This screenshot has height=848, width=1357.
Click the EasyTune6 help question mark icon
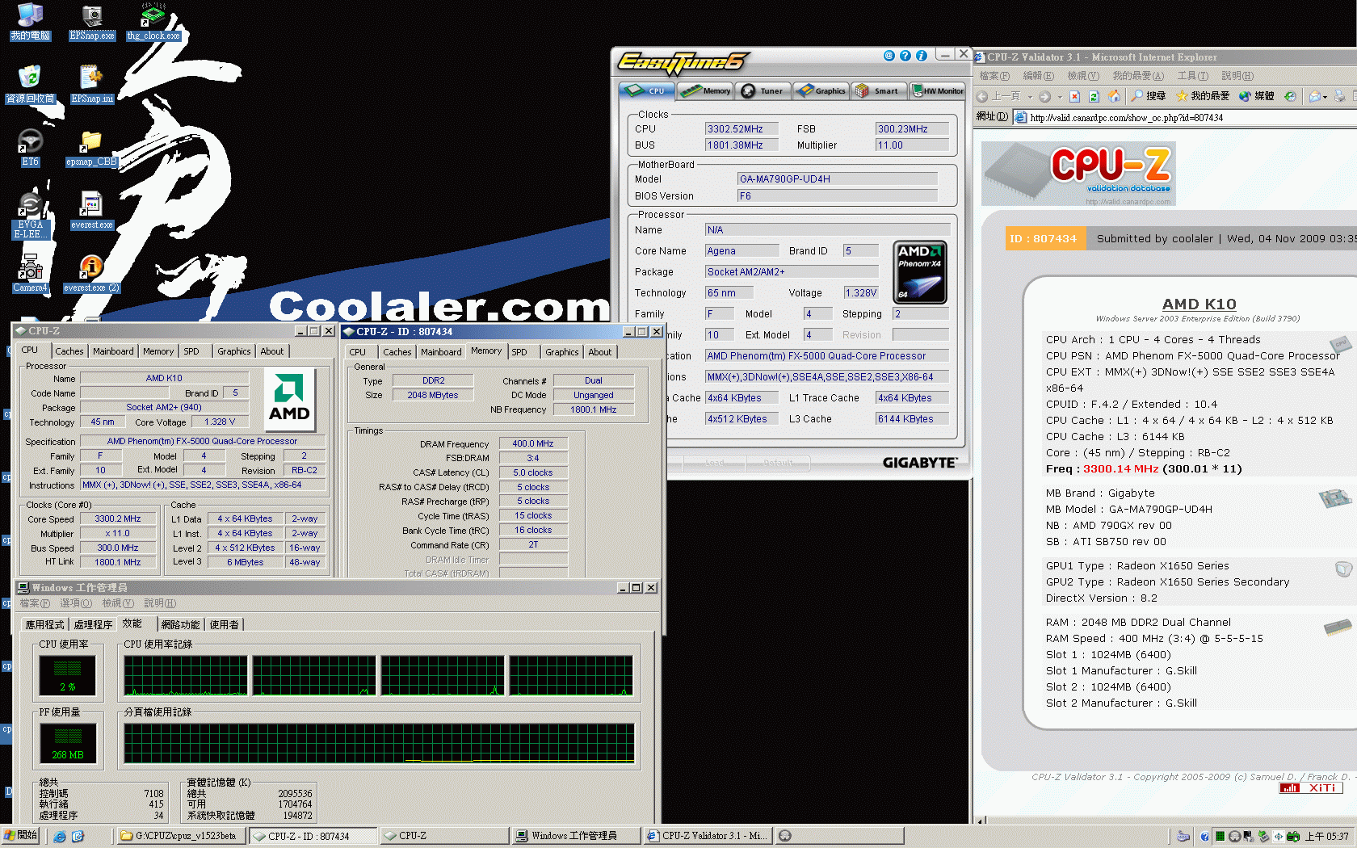[905, 56]
